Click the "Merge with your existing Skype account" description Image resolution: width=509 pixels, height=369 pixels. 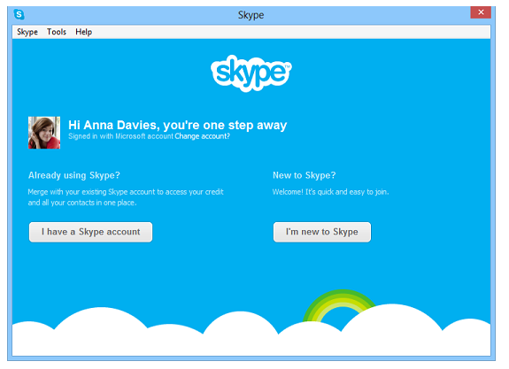(x=126, y=197)
